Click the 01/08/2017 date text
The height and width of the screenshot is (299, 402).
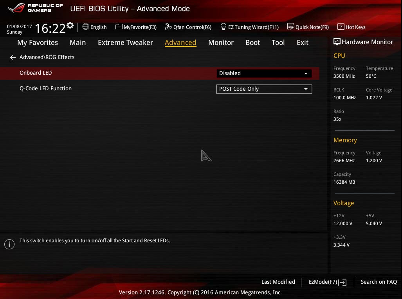click(20, 26)
